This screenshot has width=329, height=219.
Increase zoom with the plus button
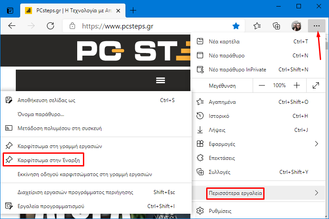pos(297,85)
